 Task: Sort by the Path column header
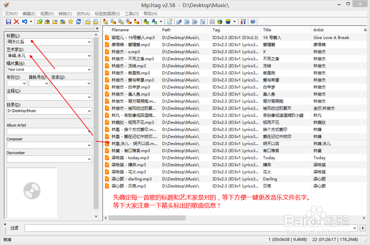tap(185, 30)
